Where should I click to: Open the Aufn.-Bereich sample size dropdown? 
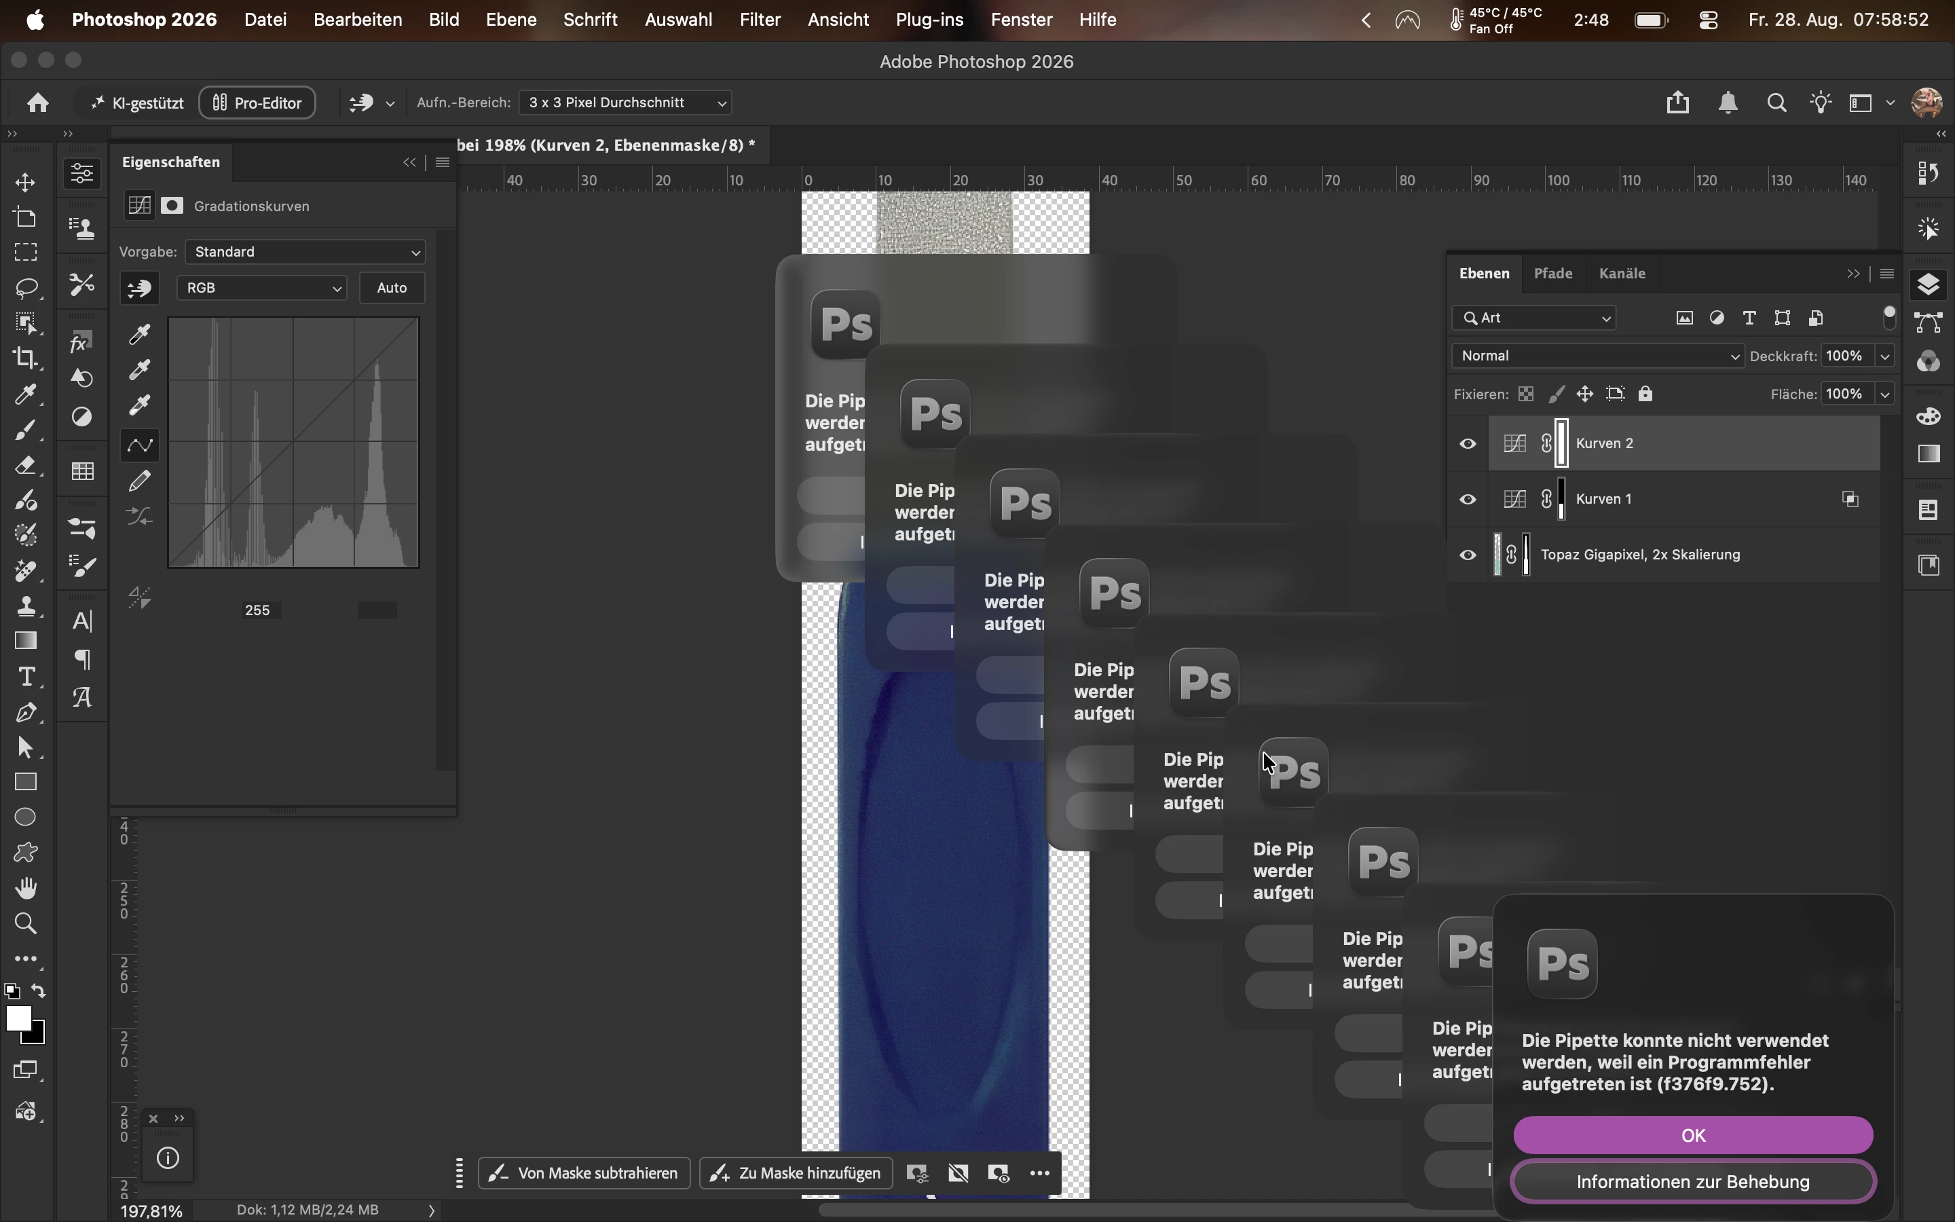pyautogui.click(x=625, y=103)
